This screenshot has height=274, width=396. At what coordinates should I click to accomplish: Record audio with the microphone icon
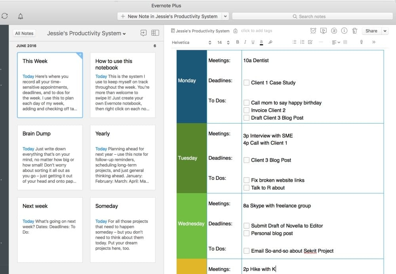pyautogui.click(x=362, y=42)
